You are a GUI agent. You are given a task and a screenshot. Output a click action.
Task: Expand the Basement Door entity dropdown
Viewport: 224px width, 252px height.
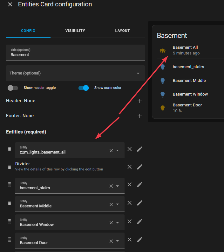pyautogui.click(x=118, y=241)
